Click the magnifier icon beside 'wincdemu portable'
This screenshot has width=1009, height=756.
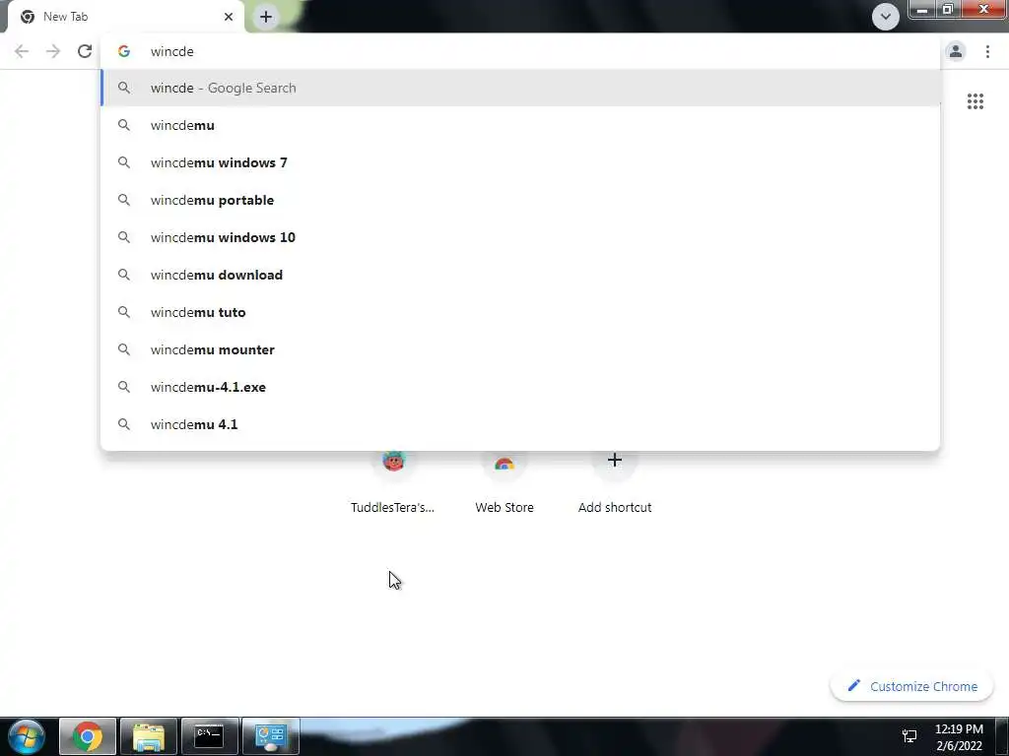[124, 200]
